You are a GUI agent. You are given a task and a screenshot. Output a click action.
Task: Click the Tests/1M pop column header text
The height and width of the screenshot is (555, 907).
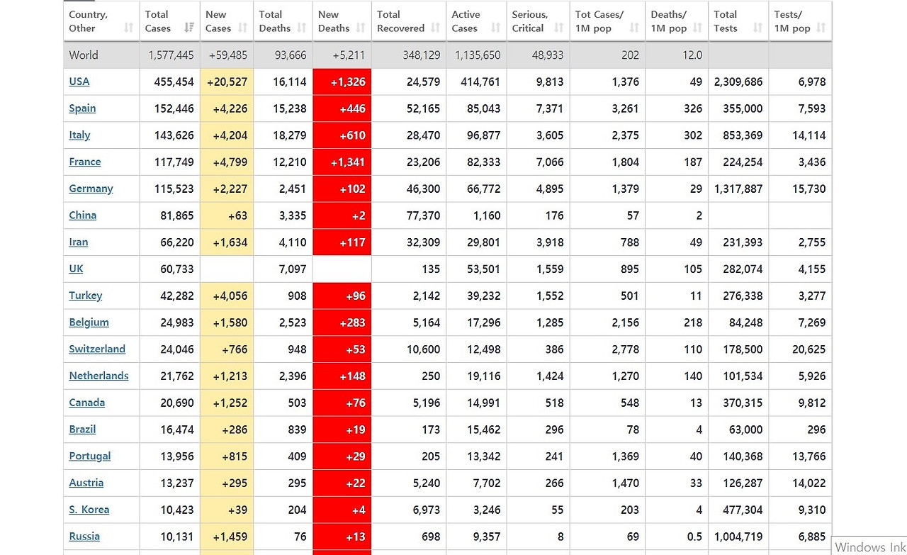(792, 21)
